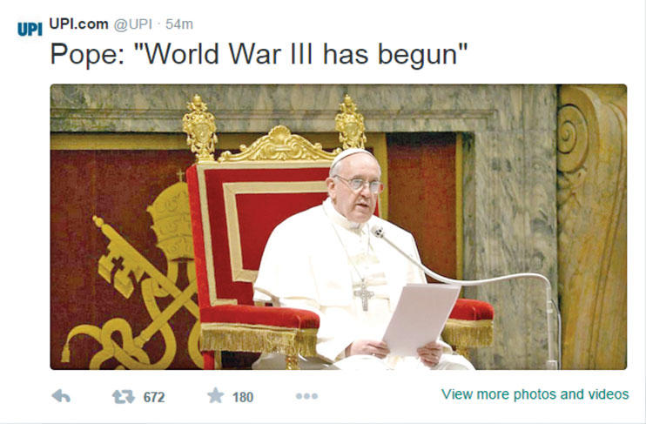Click the @UPI handle
Viewport: 646px width, 424px height.
(x=133, y=24)
